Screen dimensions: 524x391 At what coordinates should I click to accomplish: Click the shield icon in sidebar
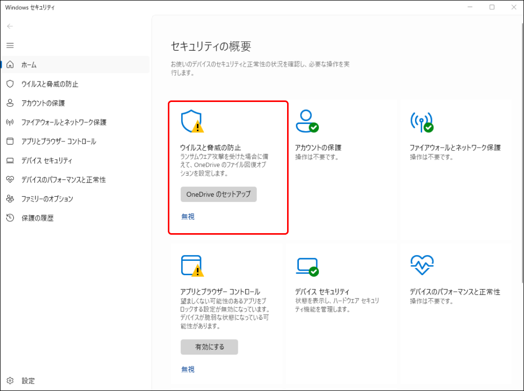(10, 84)
